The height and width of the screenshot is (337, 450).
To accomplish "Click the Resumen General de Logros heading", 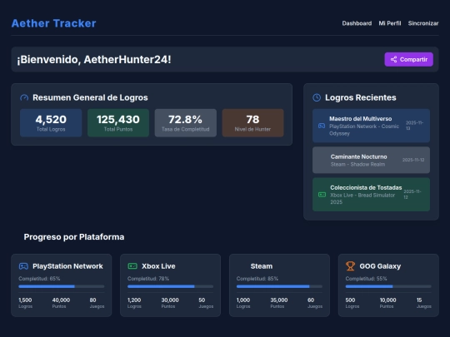I will [x=90, y=97].
